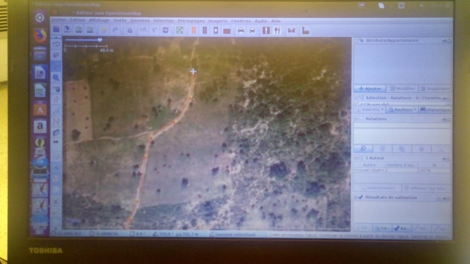This screenshot has height=264, width=470.
Task: Click the upload data toolbar icon
Action: [90, 29]
